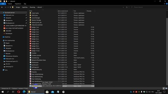The height and width of the screenshot is (94, 168).
Task: Open Быстрый доступ in the navigation pane
Action: coord(10,13)
